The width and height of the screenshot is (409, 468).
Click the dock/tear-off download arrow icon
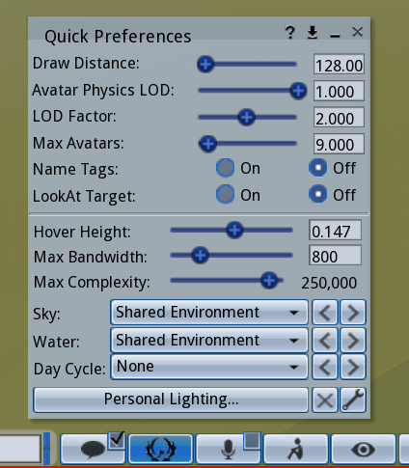[x=313, y=33]
